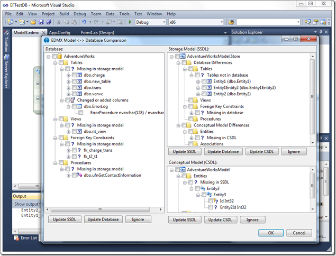
Task: Click the Cancel button
Action: 299,233
